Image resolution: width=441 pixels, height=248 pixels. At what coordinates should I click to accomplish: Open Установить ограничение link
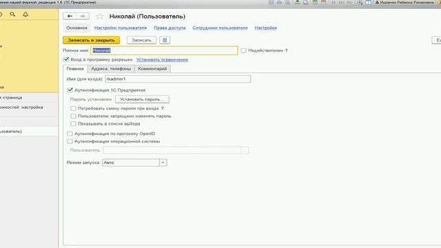point(162,60)
